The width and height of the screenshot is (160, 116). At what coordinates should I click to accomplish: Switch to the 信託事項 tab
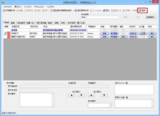21,23
